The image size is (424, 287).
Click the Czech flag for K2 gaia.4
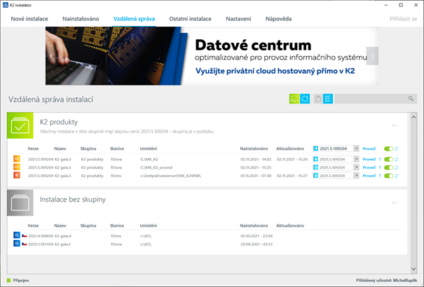(25, 236)
